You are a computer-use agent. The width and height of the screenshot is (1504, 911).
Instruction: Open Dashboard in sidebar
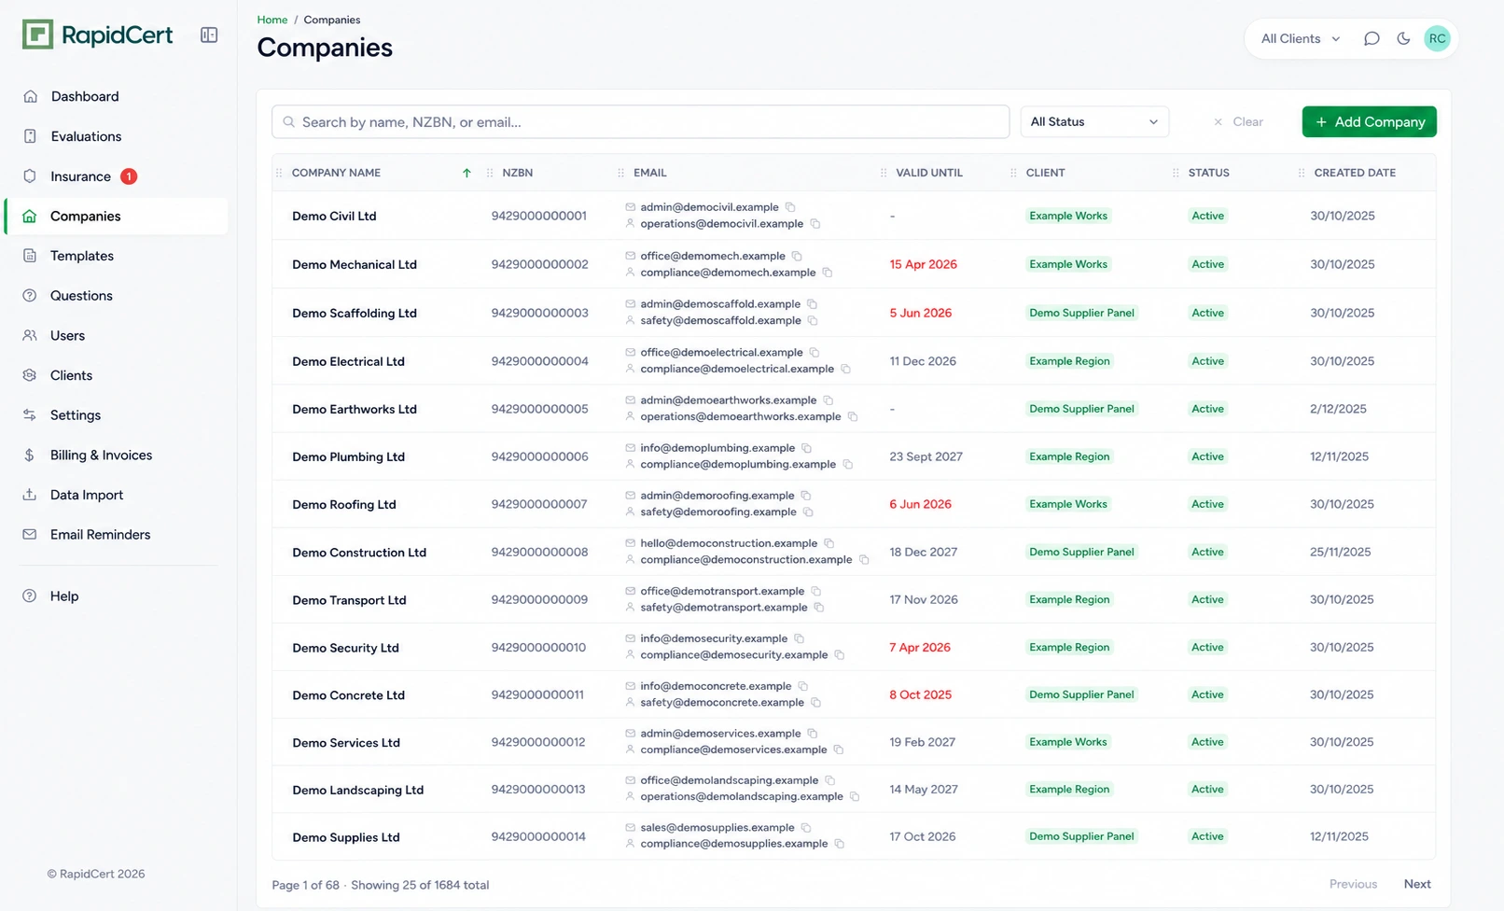click(85, 96)
